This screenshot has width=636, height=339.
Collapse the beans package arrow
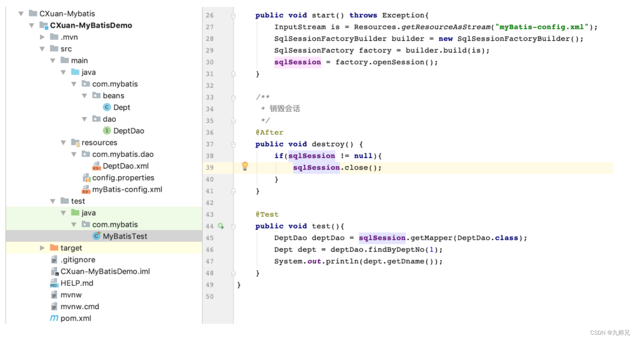[x=84, y=96]
